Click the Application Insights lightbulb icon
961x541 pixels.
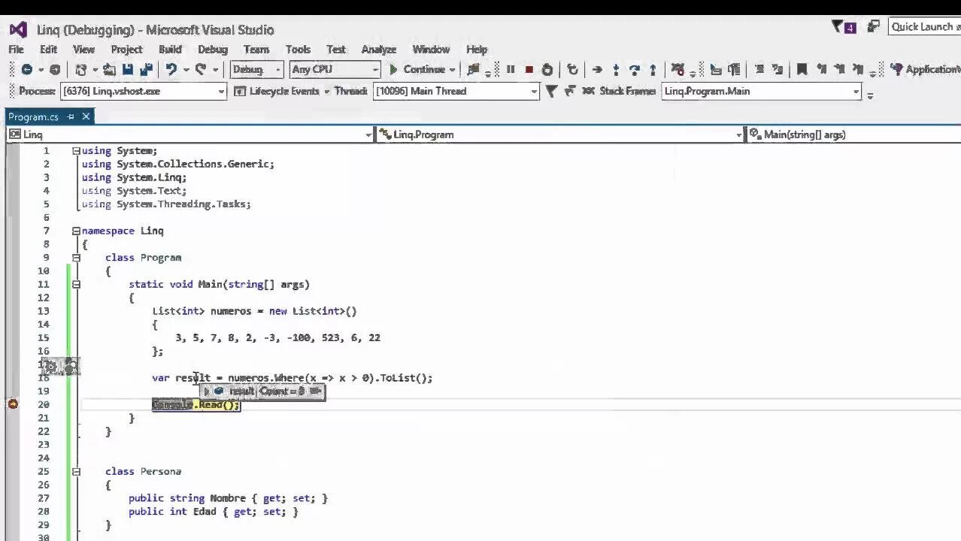tap(896, 69)
